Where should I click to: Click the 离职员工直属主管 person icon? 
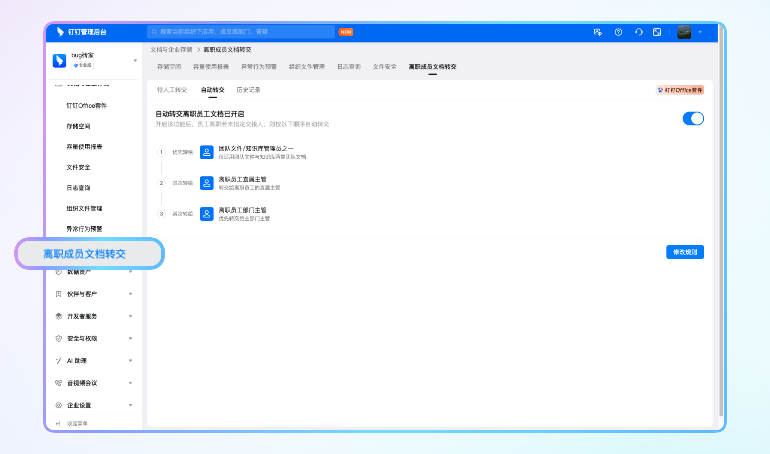pos(206,183)
